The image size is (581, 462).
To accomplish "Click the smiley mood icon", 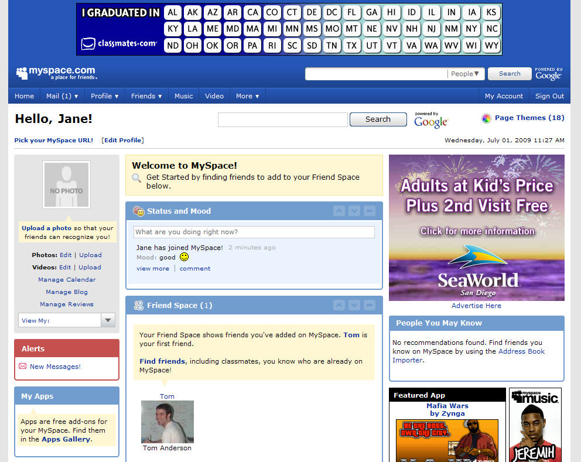I will click(184, 256).
